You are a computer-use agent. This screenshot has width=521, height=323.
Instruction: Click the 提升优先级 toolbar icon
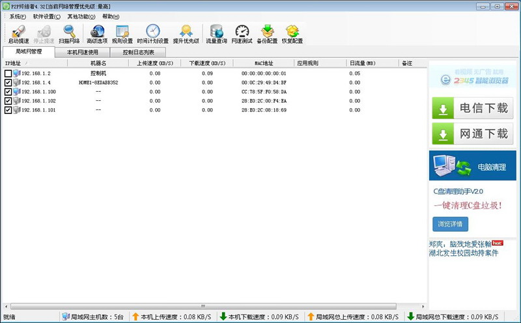pyautogui.click(x=186, y=31)
